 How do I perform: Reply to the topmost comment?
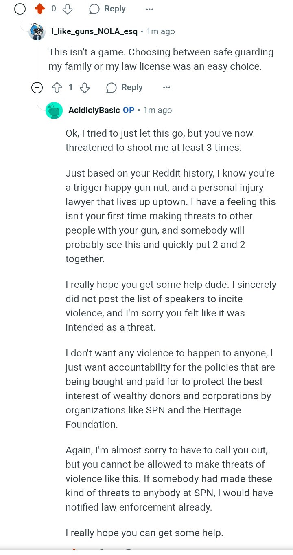tap(107, 9)
